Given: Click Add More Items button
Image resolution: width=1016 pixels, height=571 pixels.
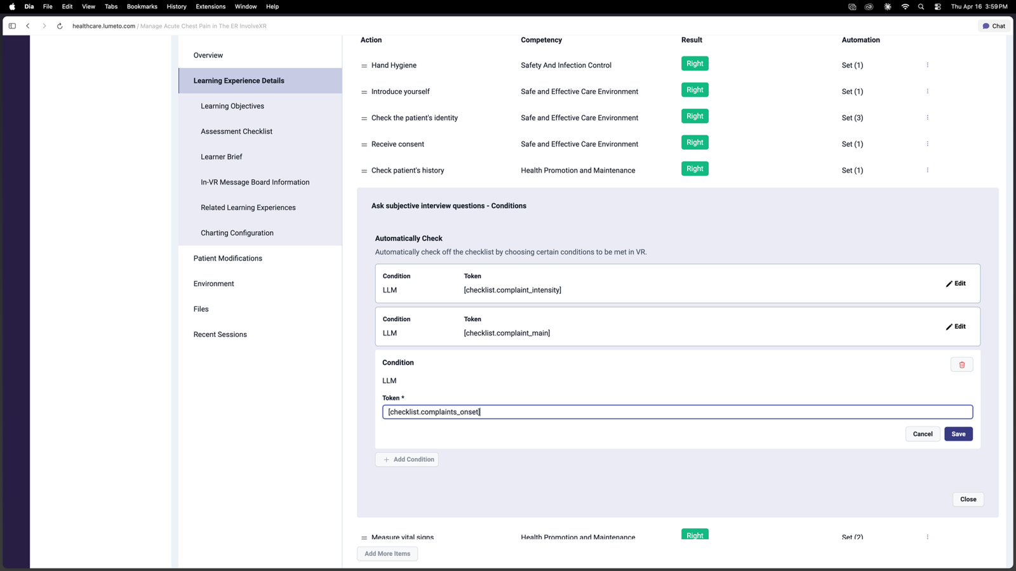Looking at the screenshot, I should (387, 554).
